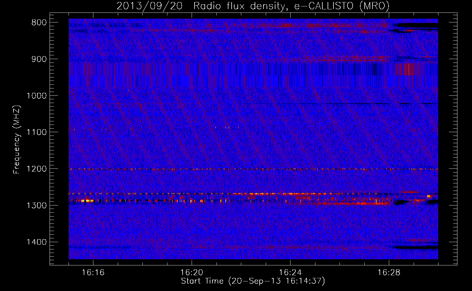472x291 pixels.
Task: Select the 1200 frequency axis label
Action: [36, 169]
